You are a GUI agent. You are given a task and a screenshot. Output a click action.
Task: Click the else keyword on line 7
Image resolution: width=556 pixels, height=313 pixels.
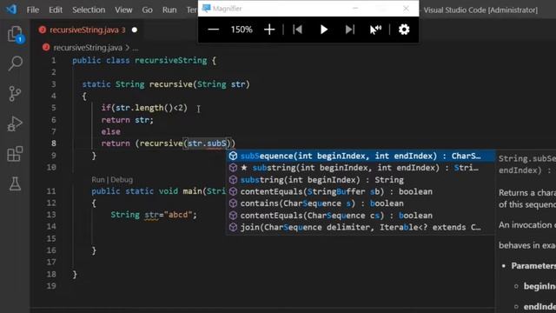click(x=110, y=131)
